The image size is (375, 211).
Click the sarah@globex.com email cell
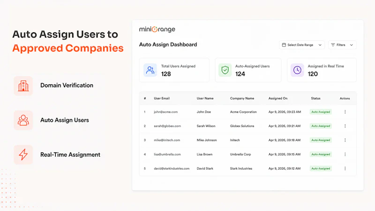click(x=167, y=126)
